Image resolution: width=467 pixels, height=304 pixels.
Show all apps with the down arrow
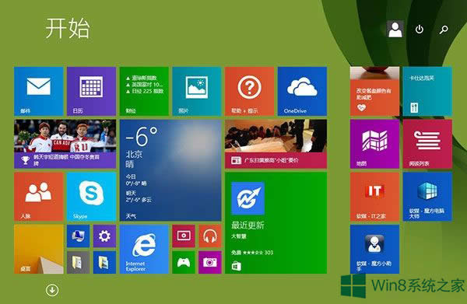click(52, 290)
